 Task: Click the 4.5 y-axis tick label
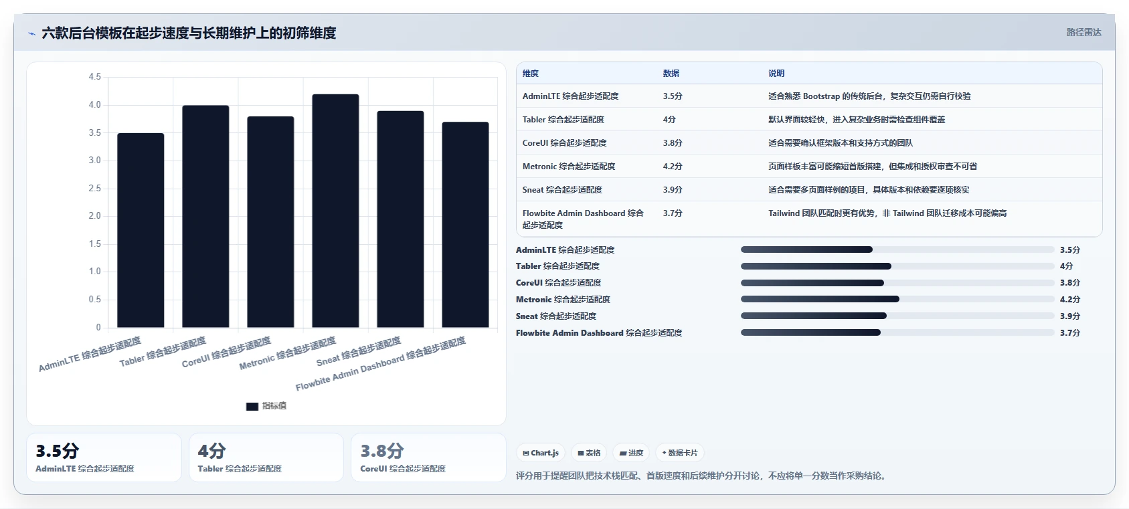95,77
